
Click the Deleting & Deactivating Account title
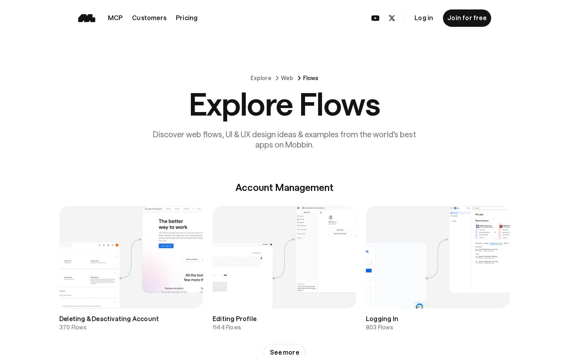(109, 319)
